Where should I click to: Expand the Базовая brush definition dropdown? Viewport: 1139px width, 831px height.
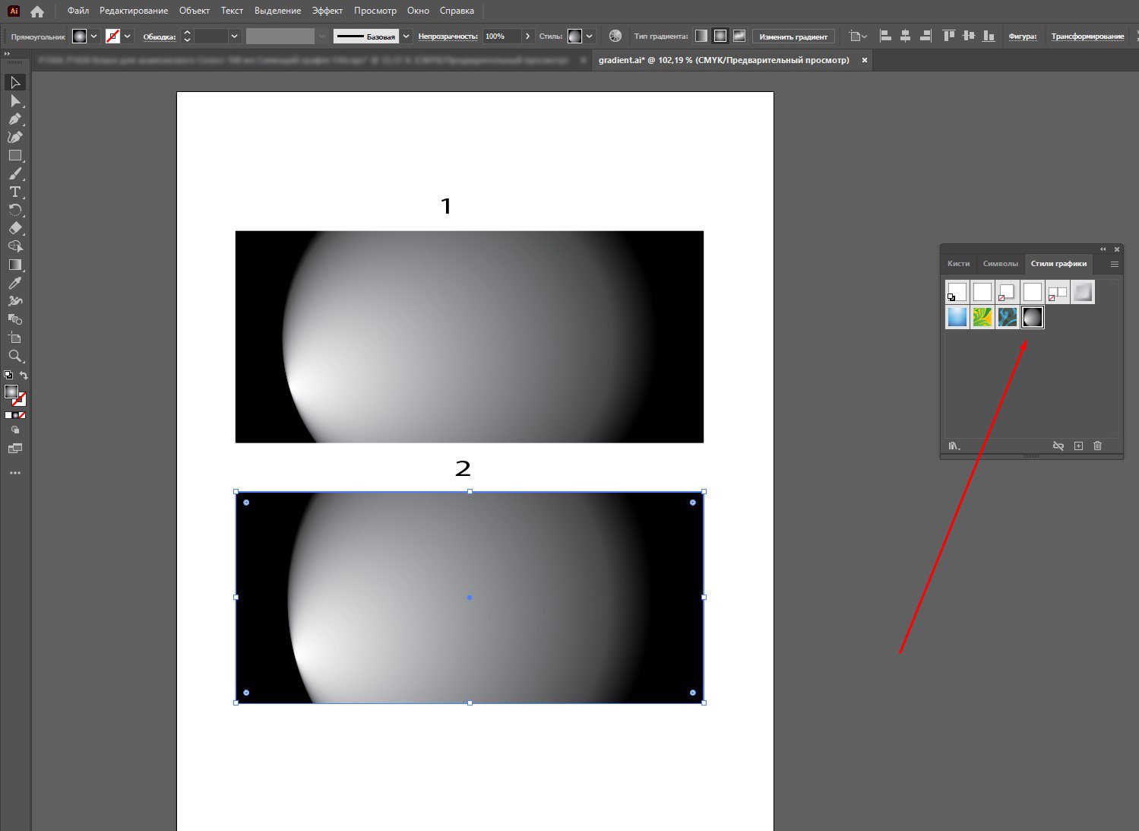click(x=407, y=36)
